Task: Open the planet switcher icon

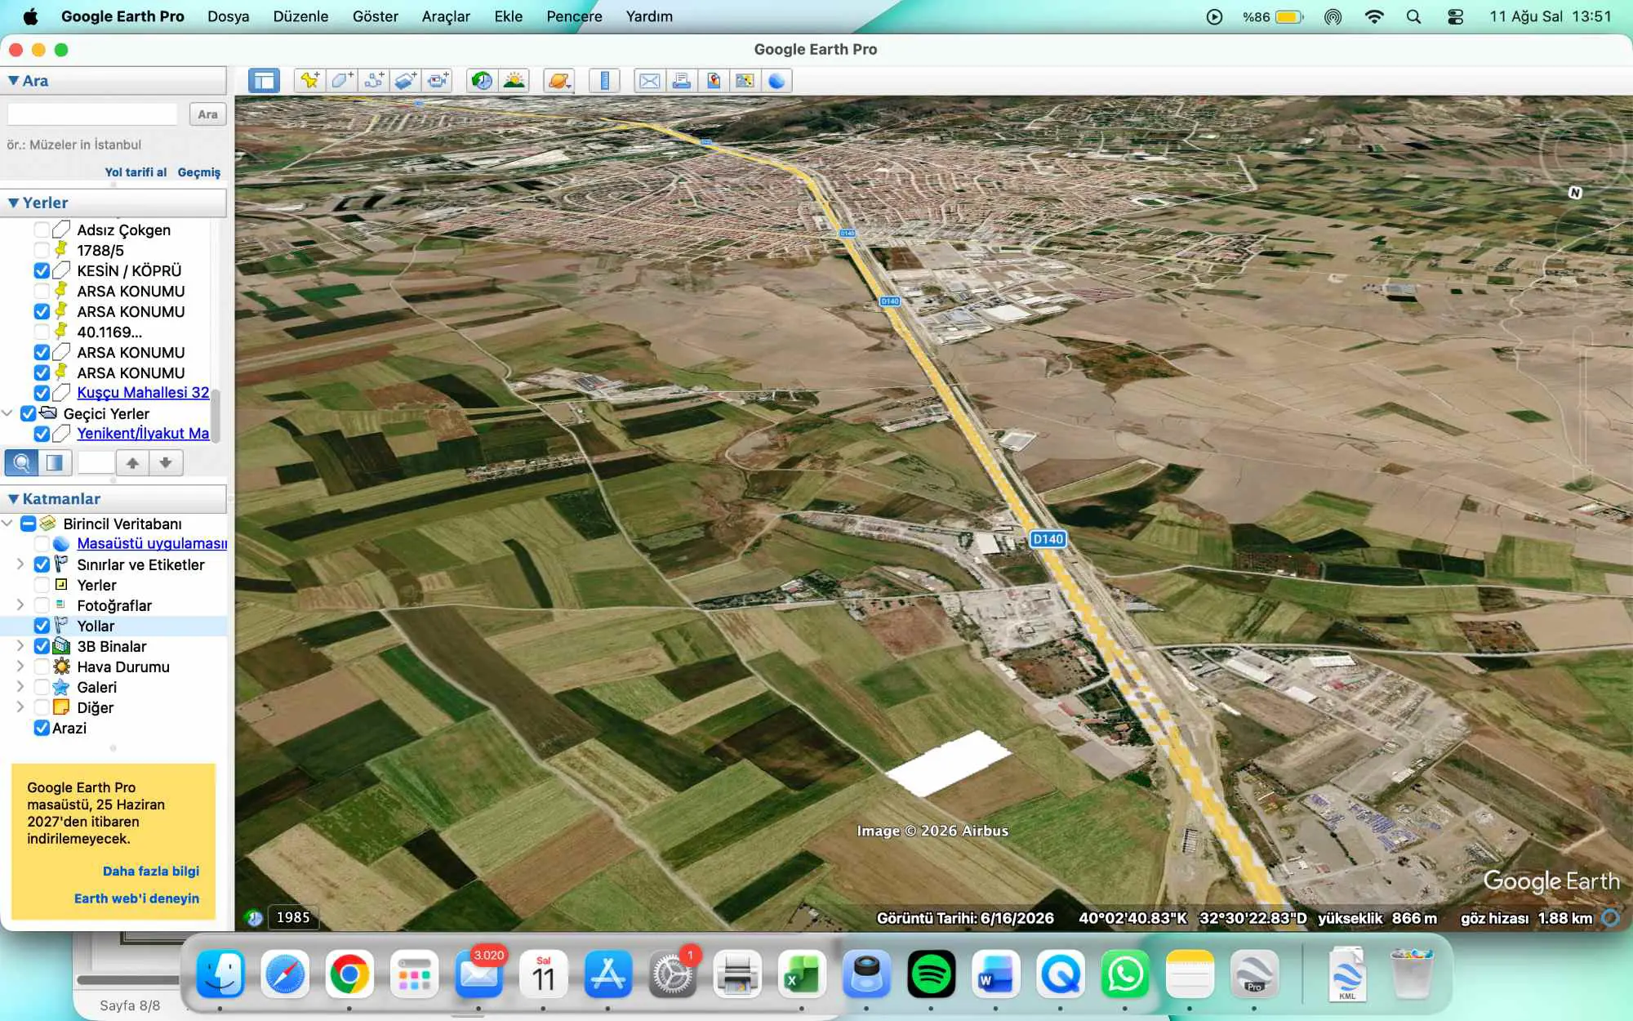Action: (559, 80)
